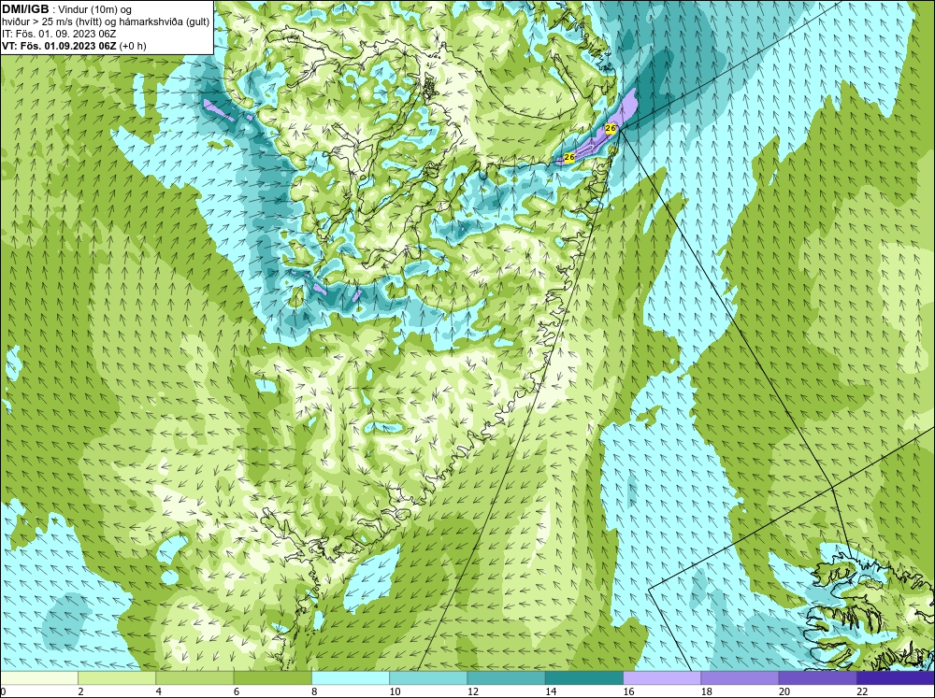
Task: Click the 10–12 m/s turquoise legend swatch
Action: (x=428, y=678)
